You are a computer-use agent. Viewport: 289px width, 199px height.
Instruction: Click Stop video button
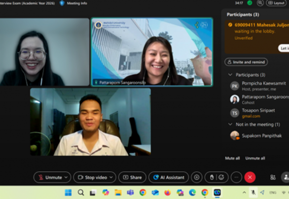pos(93,177)
